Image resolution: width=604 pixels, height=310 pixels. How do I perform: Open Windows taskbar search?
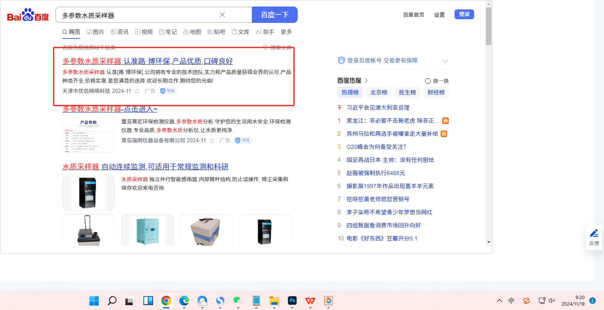(x=112, y=301)
